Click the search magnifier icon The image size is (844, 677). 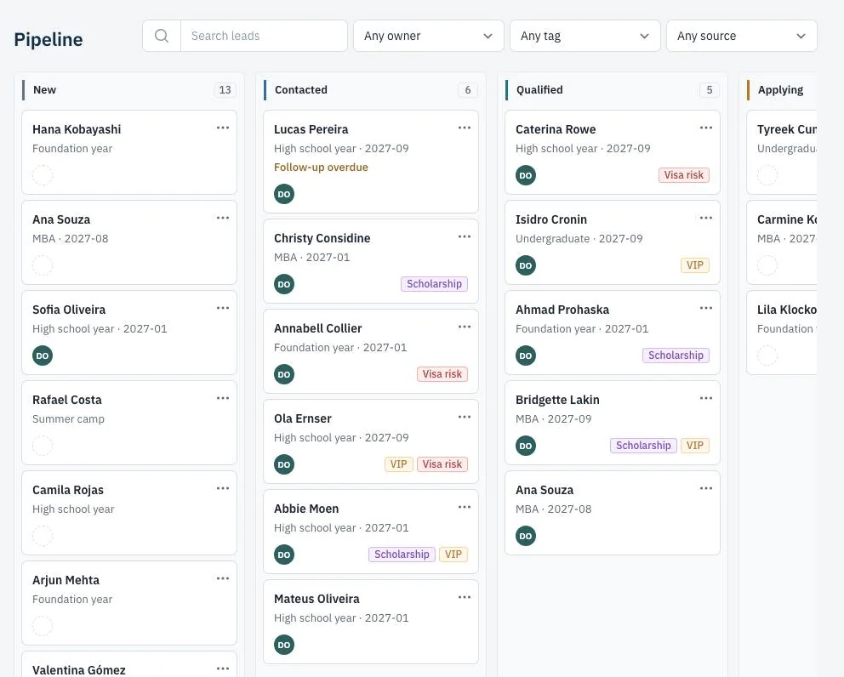tap(162, 36)
